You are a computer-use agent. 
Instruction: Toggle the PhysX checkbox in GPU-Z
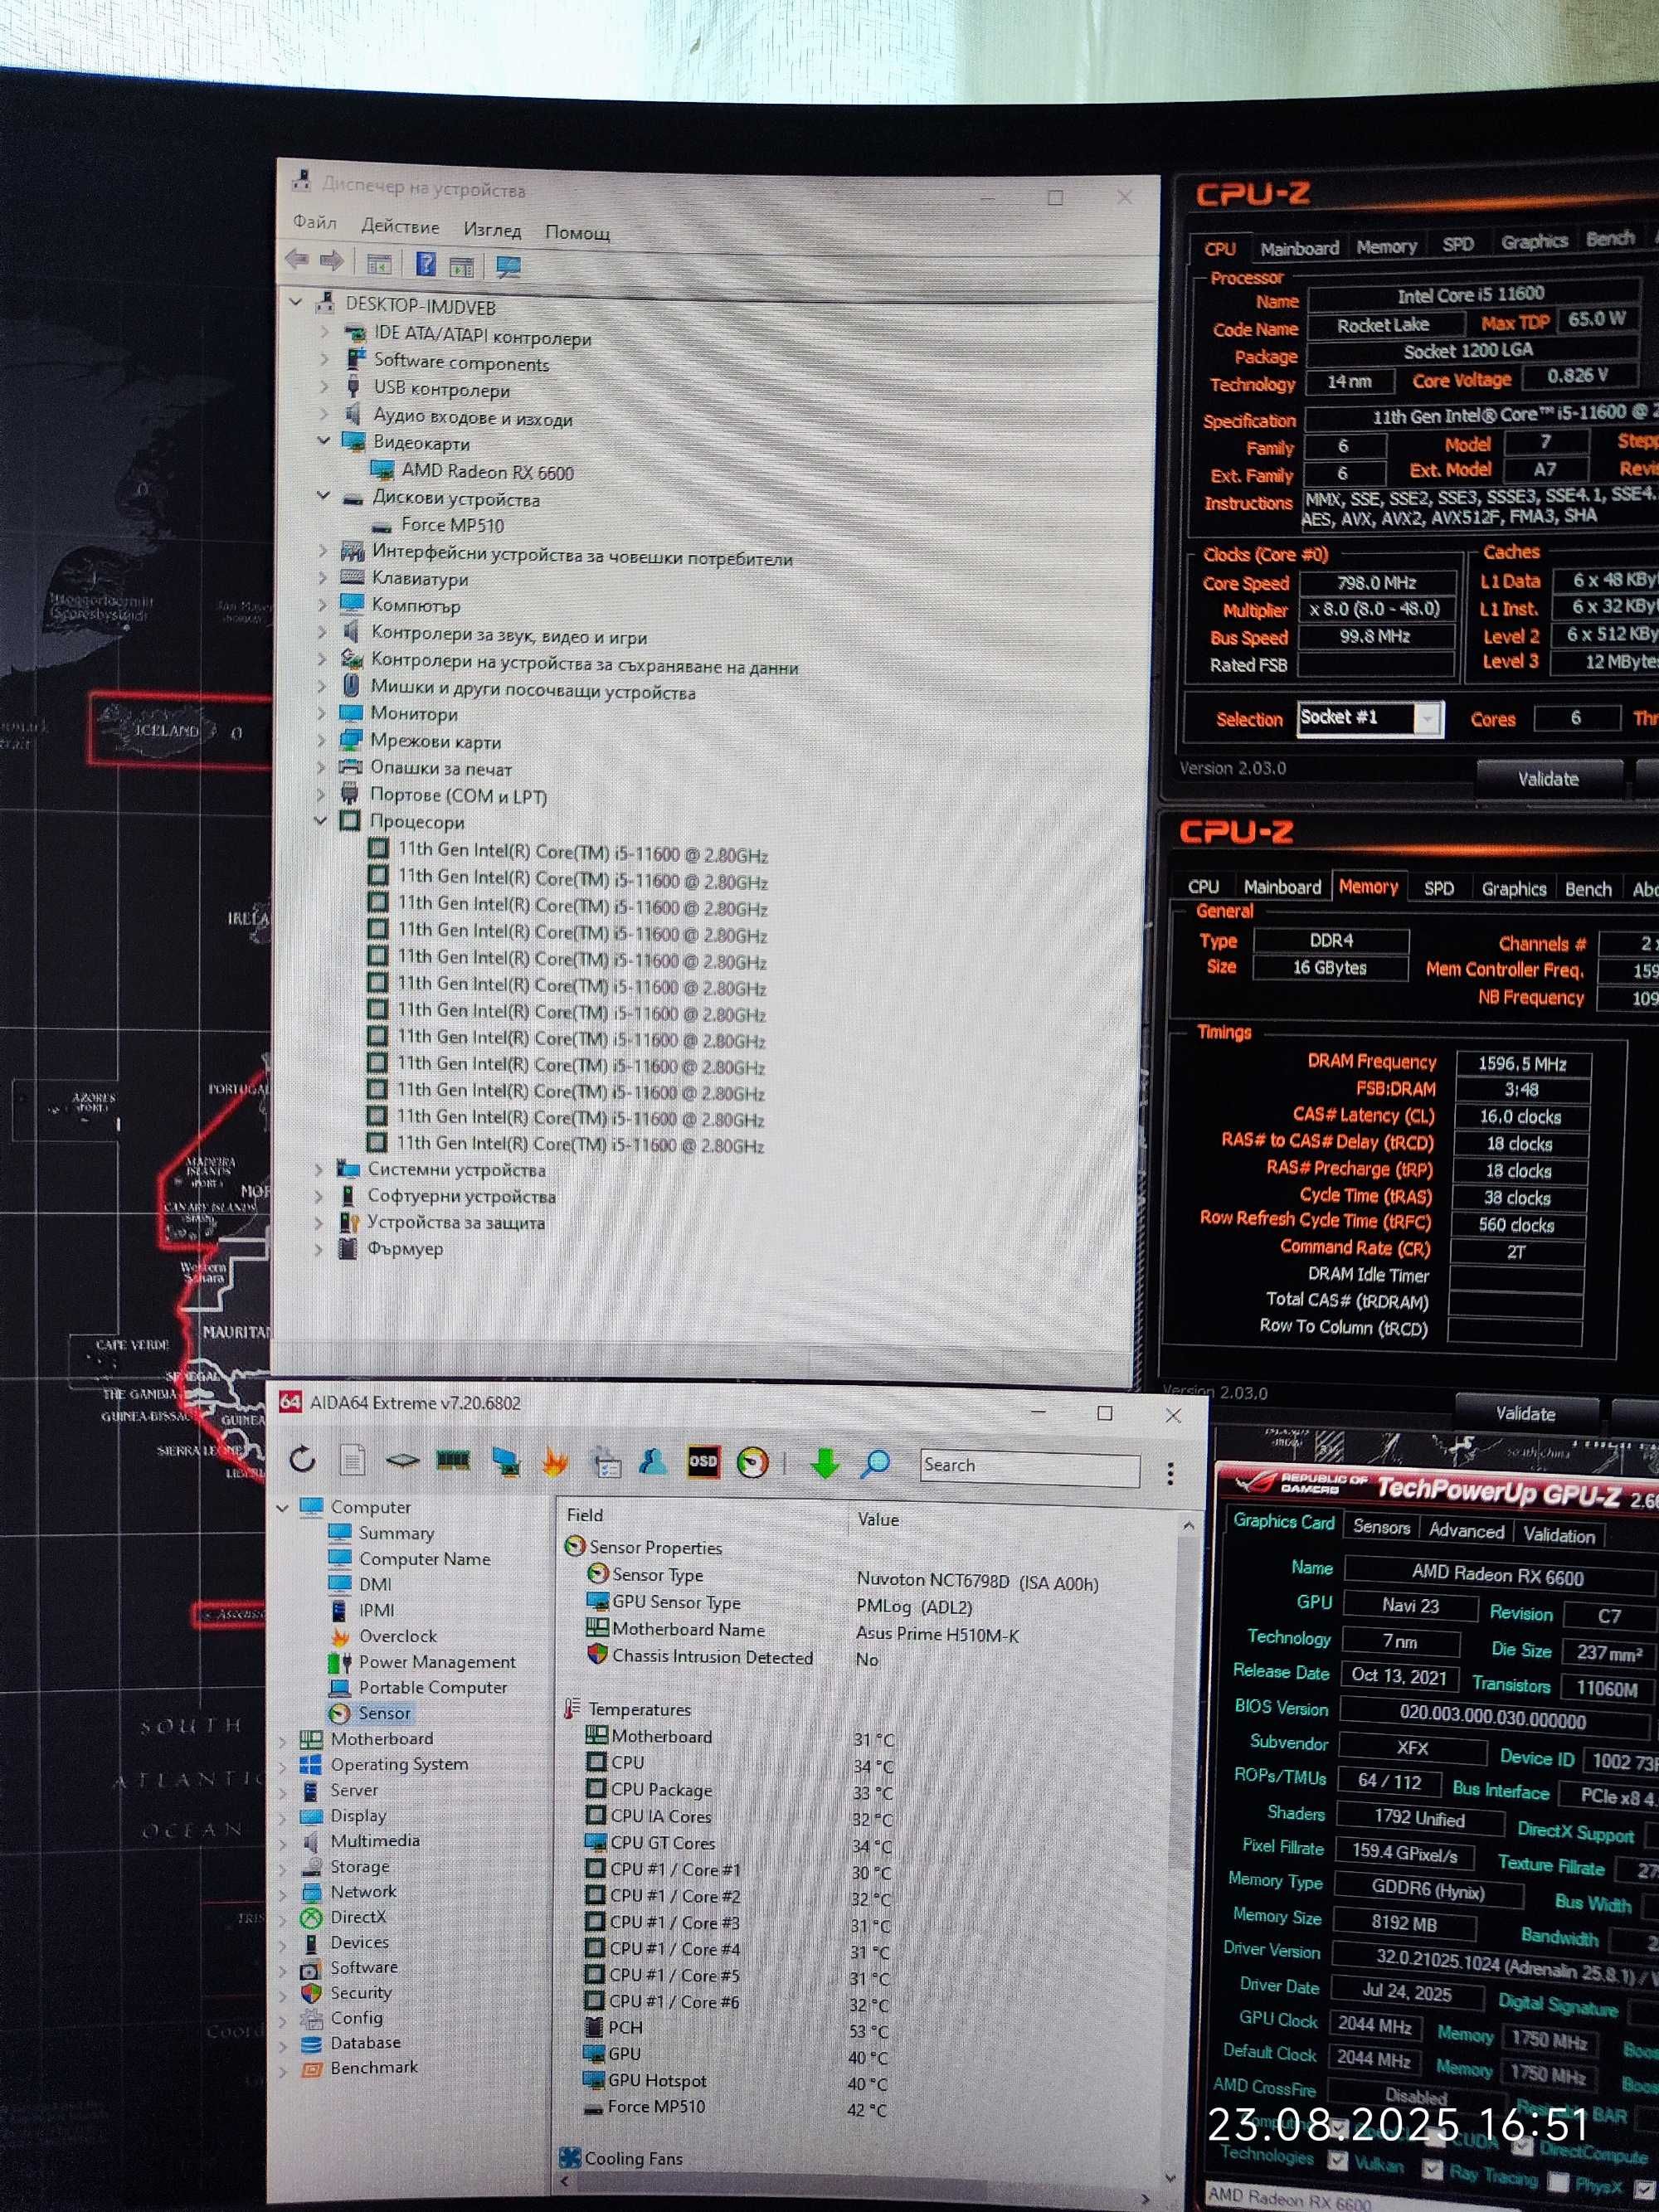click(1558, 2182)
